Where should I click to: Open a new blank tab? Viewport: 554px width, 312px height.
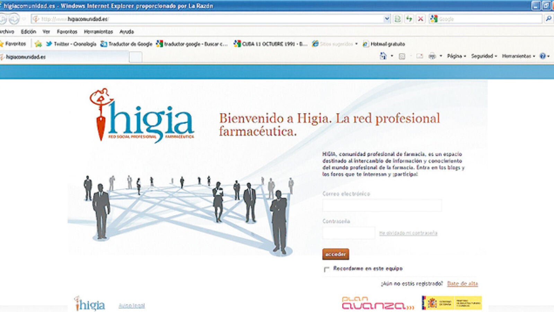(x=135, y=57)
